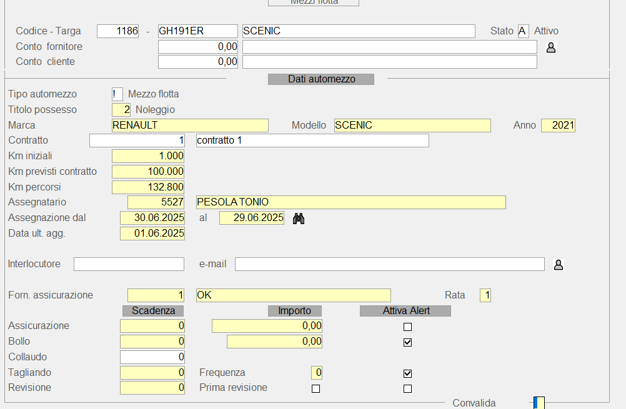Focus the Km percorsi field
The image size is (626, 409).
pyautogui.click(x=148, y=187)
